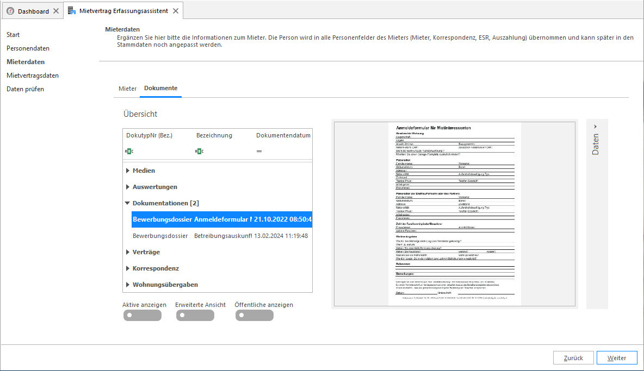644x371 pixels.
Task: Collapse the Dokumentationen [2] group
Action: 127,203
